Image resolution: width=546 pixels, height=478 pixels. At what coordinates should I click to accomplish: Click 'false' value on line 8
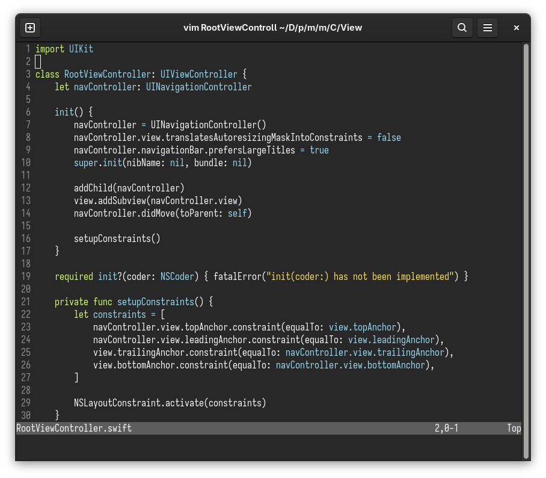coord(388,137)
